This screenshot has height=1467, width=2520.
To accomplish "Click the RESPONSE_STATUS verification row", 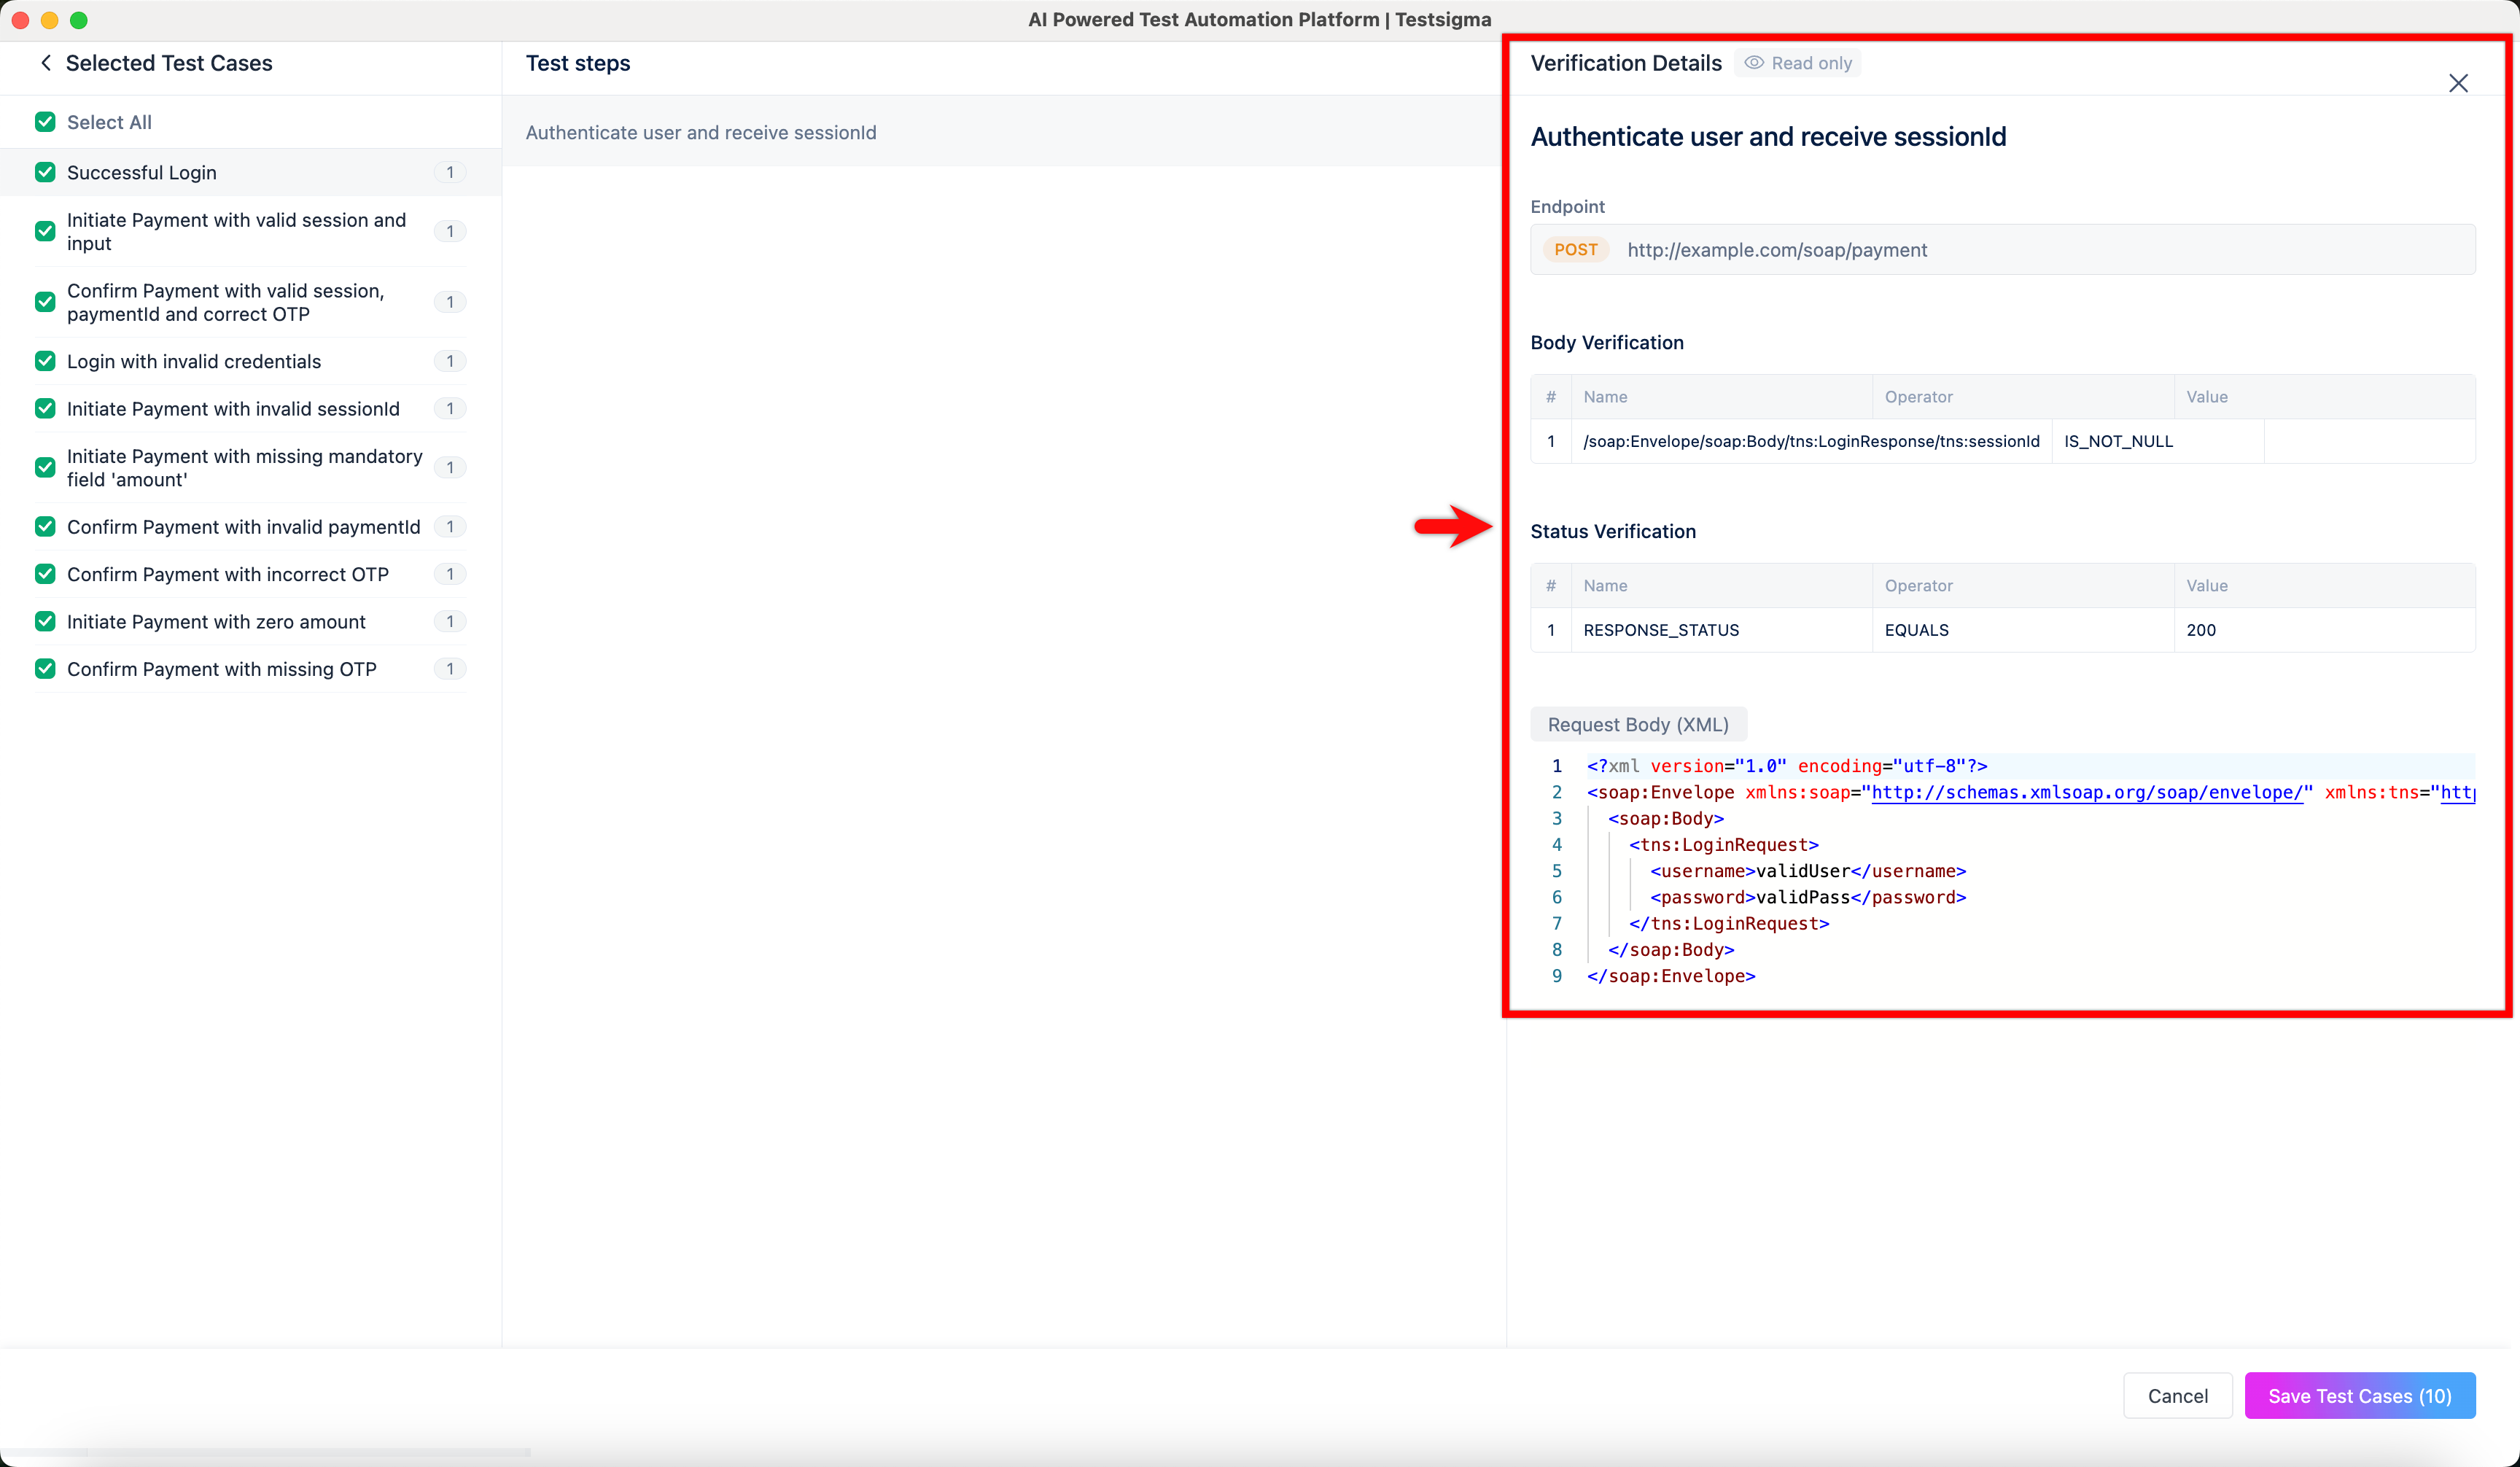I will tap(1900, 630).
